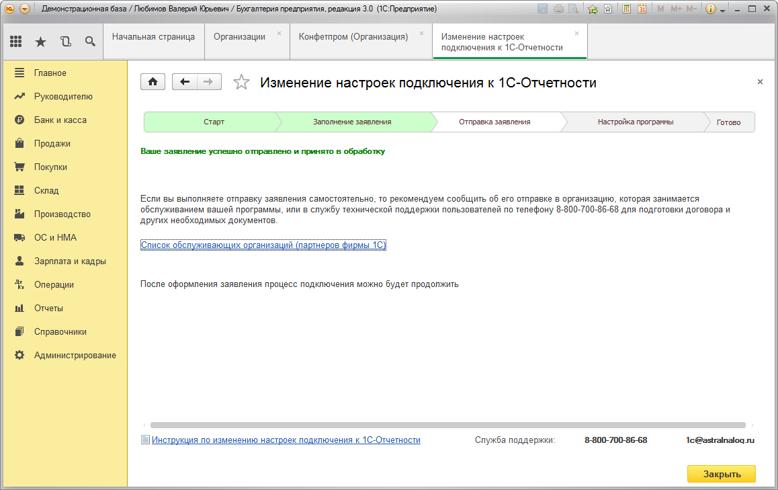The image size is (778, 490).
Task: Click the Старт wizard step
Action: pos(214,122)
